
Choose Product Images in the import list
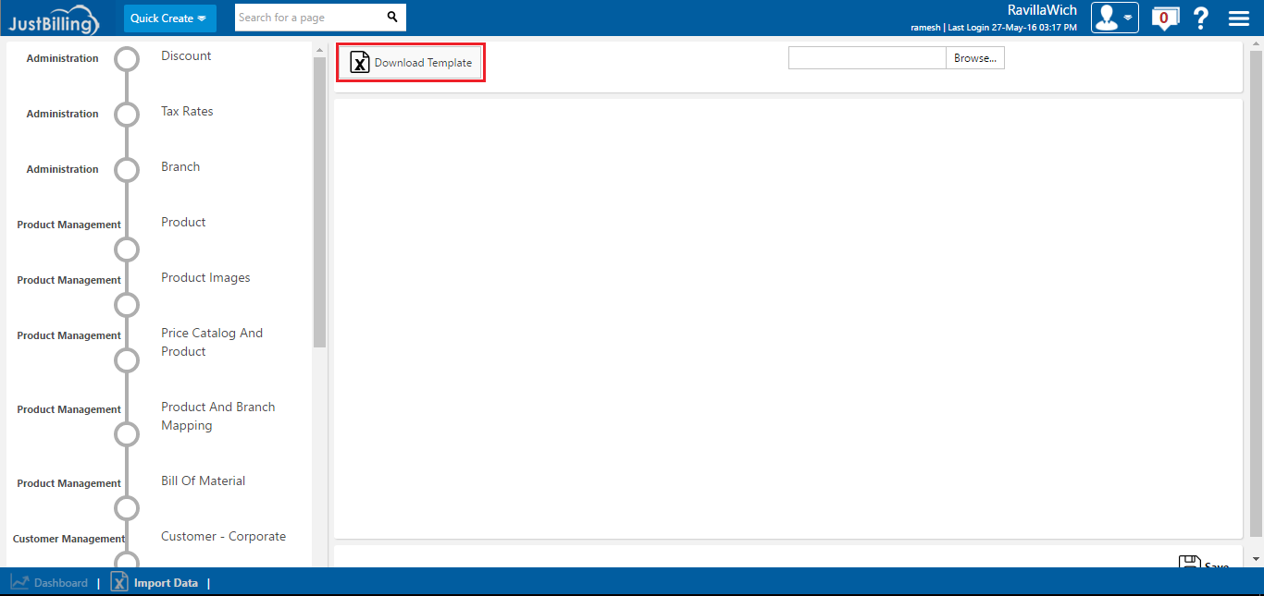tap(205, 278)
